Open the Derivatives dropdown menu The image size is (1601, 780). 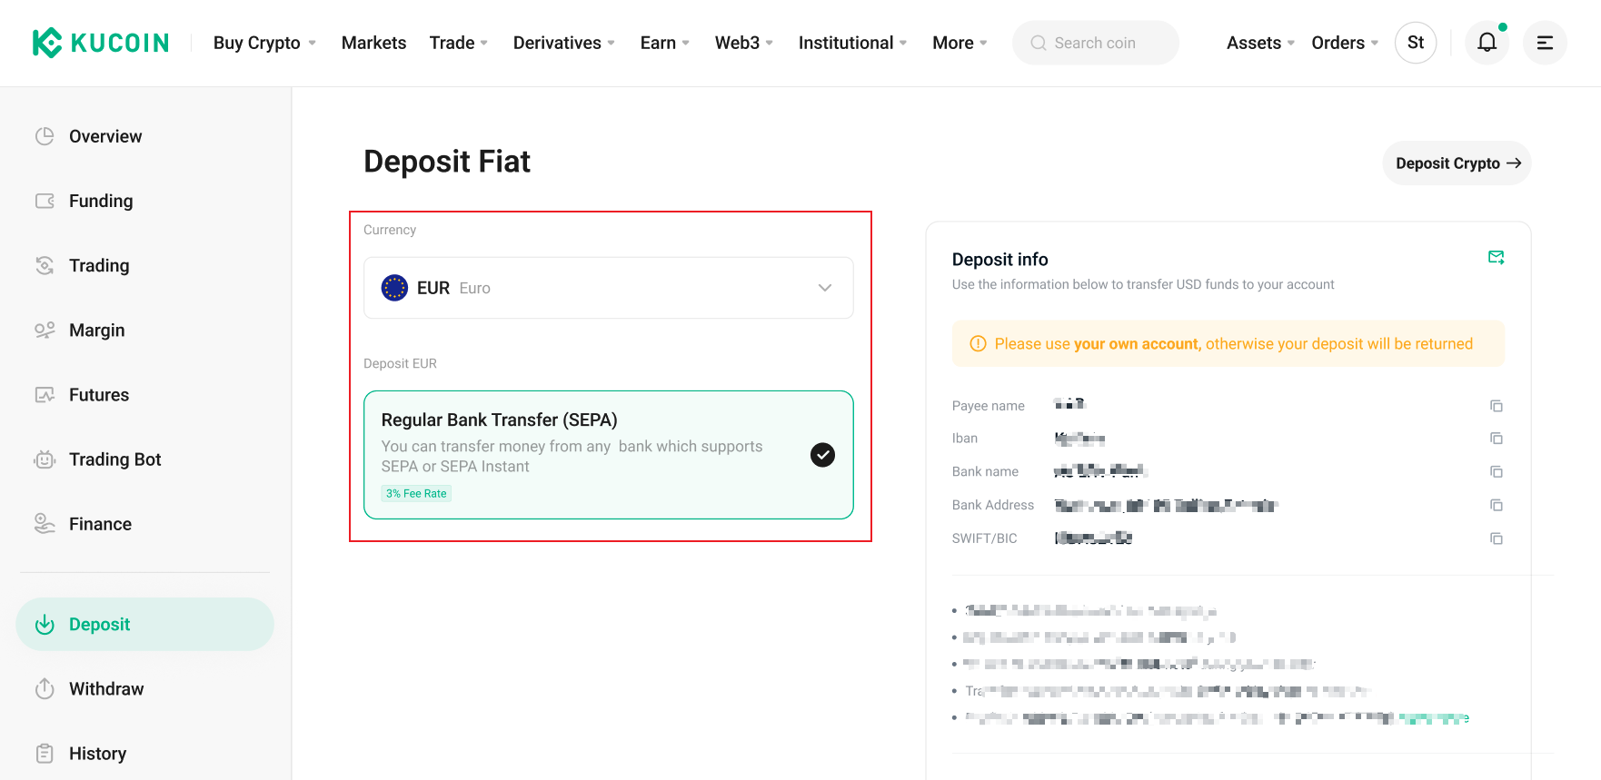click(x=563, y=43)
